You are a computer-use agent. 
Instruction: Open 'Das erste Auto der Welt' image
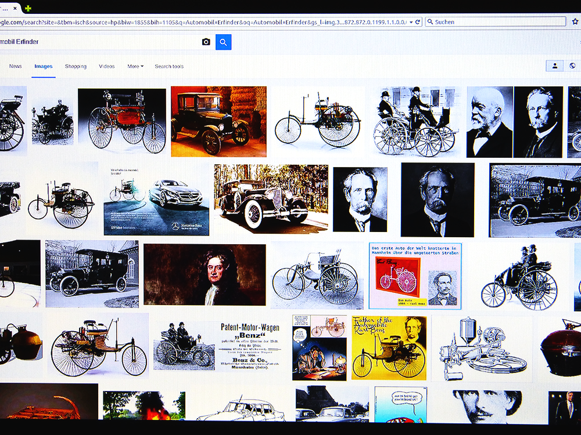[415, 276]
